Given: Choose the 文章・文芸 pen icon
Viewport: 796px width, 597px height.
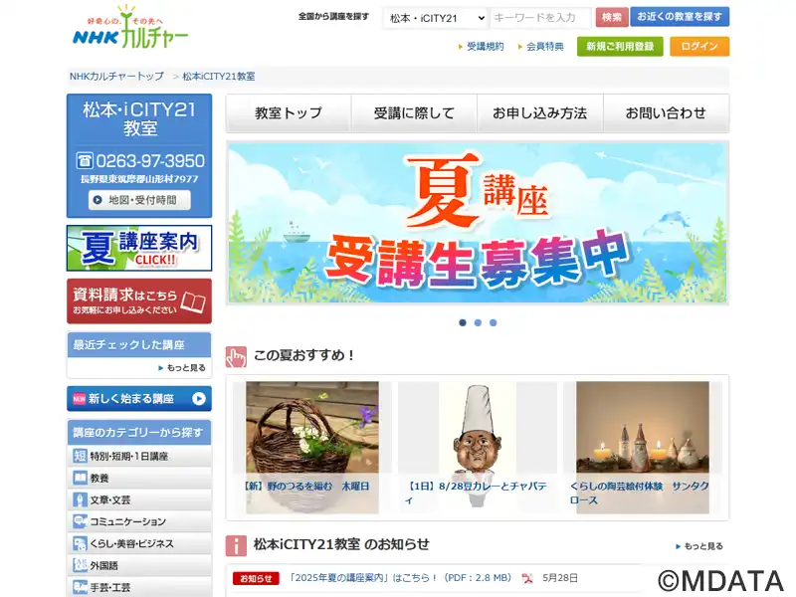Looking at the screenshot, I should point(80,499).
